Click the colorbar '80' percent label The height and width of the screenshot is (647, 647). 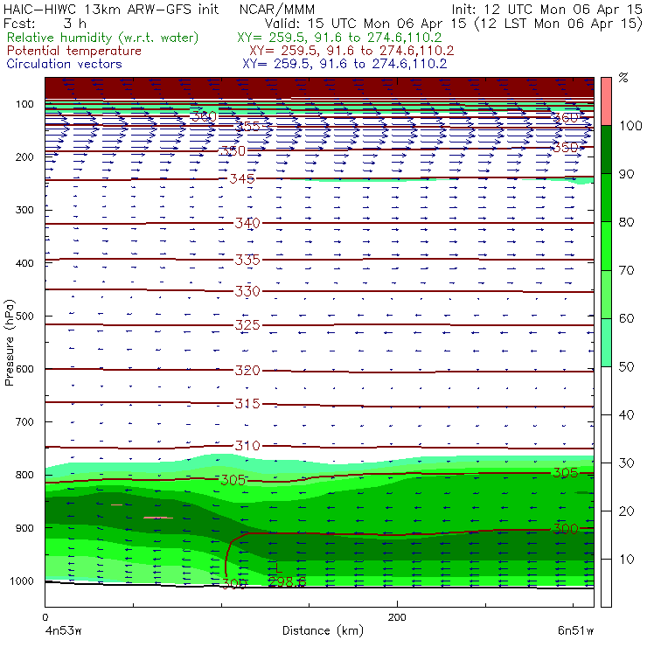[x=626, y=222]
